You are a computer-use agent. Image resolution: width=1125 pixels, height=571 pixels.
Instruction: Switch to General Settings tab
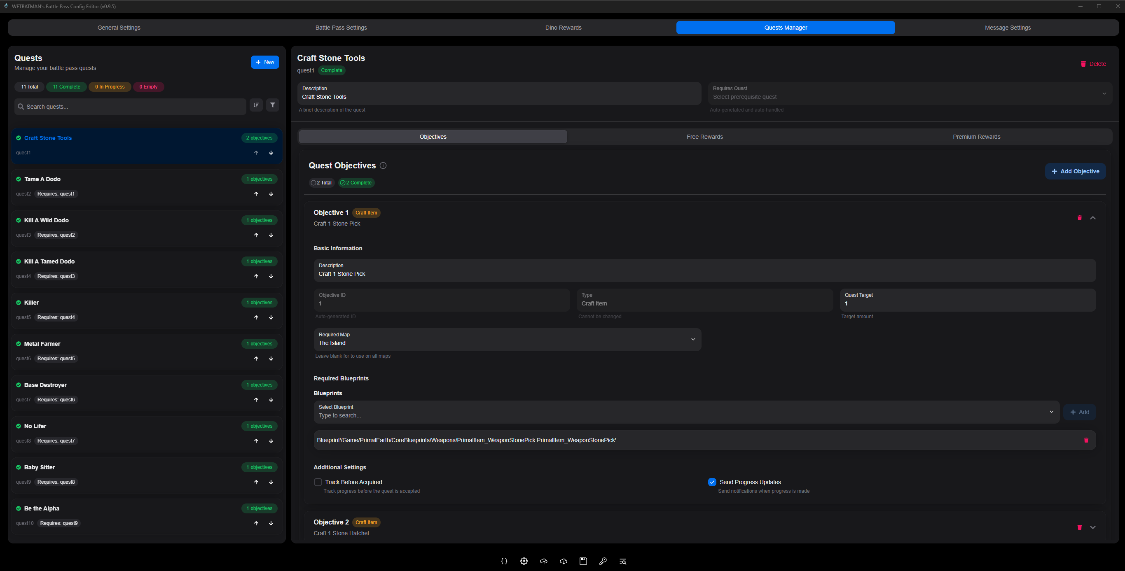[119, 28]
